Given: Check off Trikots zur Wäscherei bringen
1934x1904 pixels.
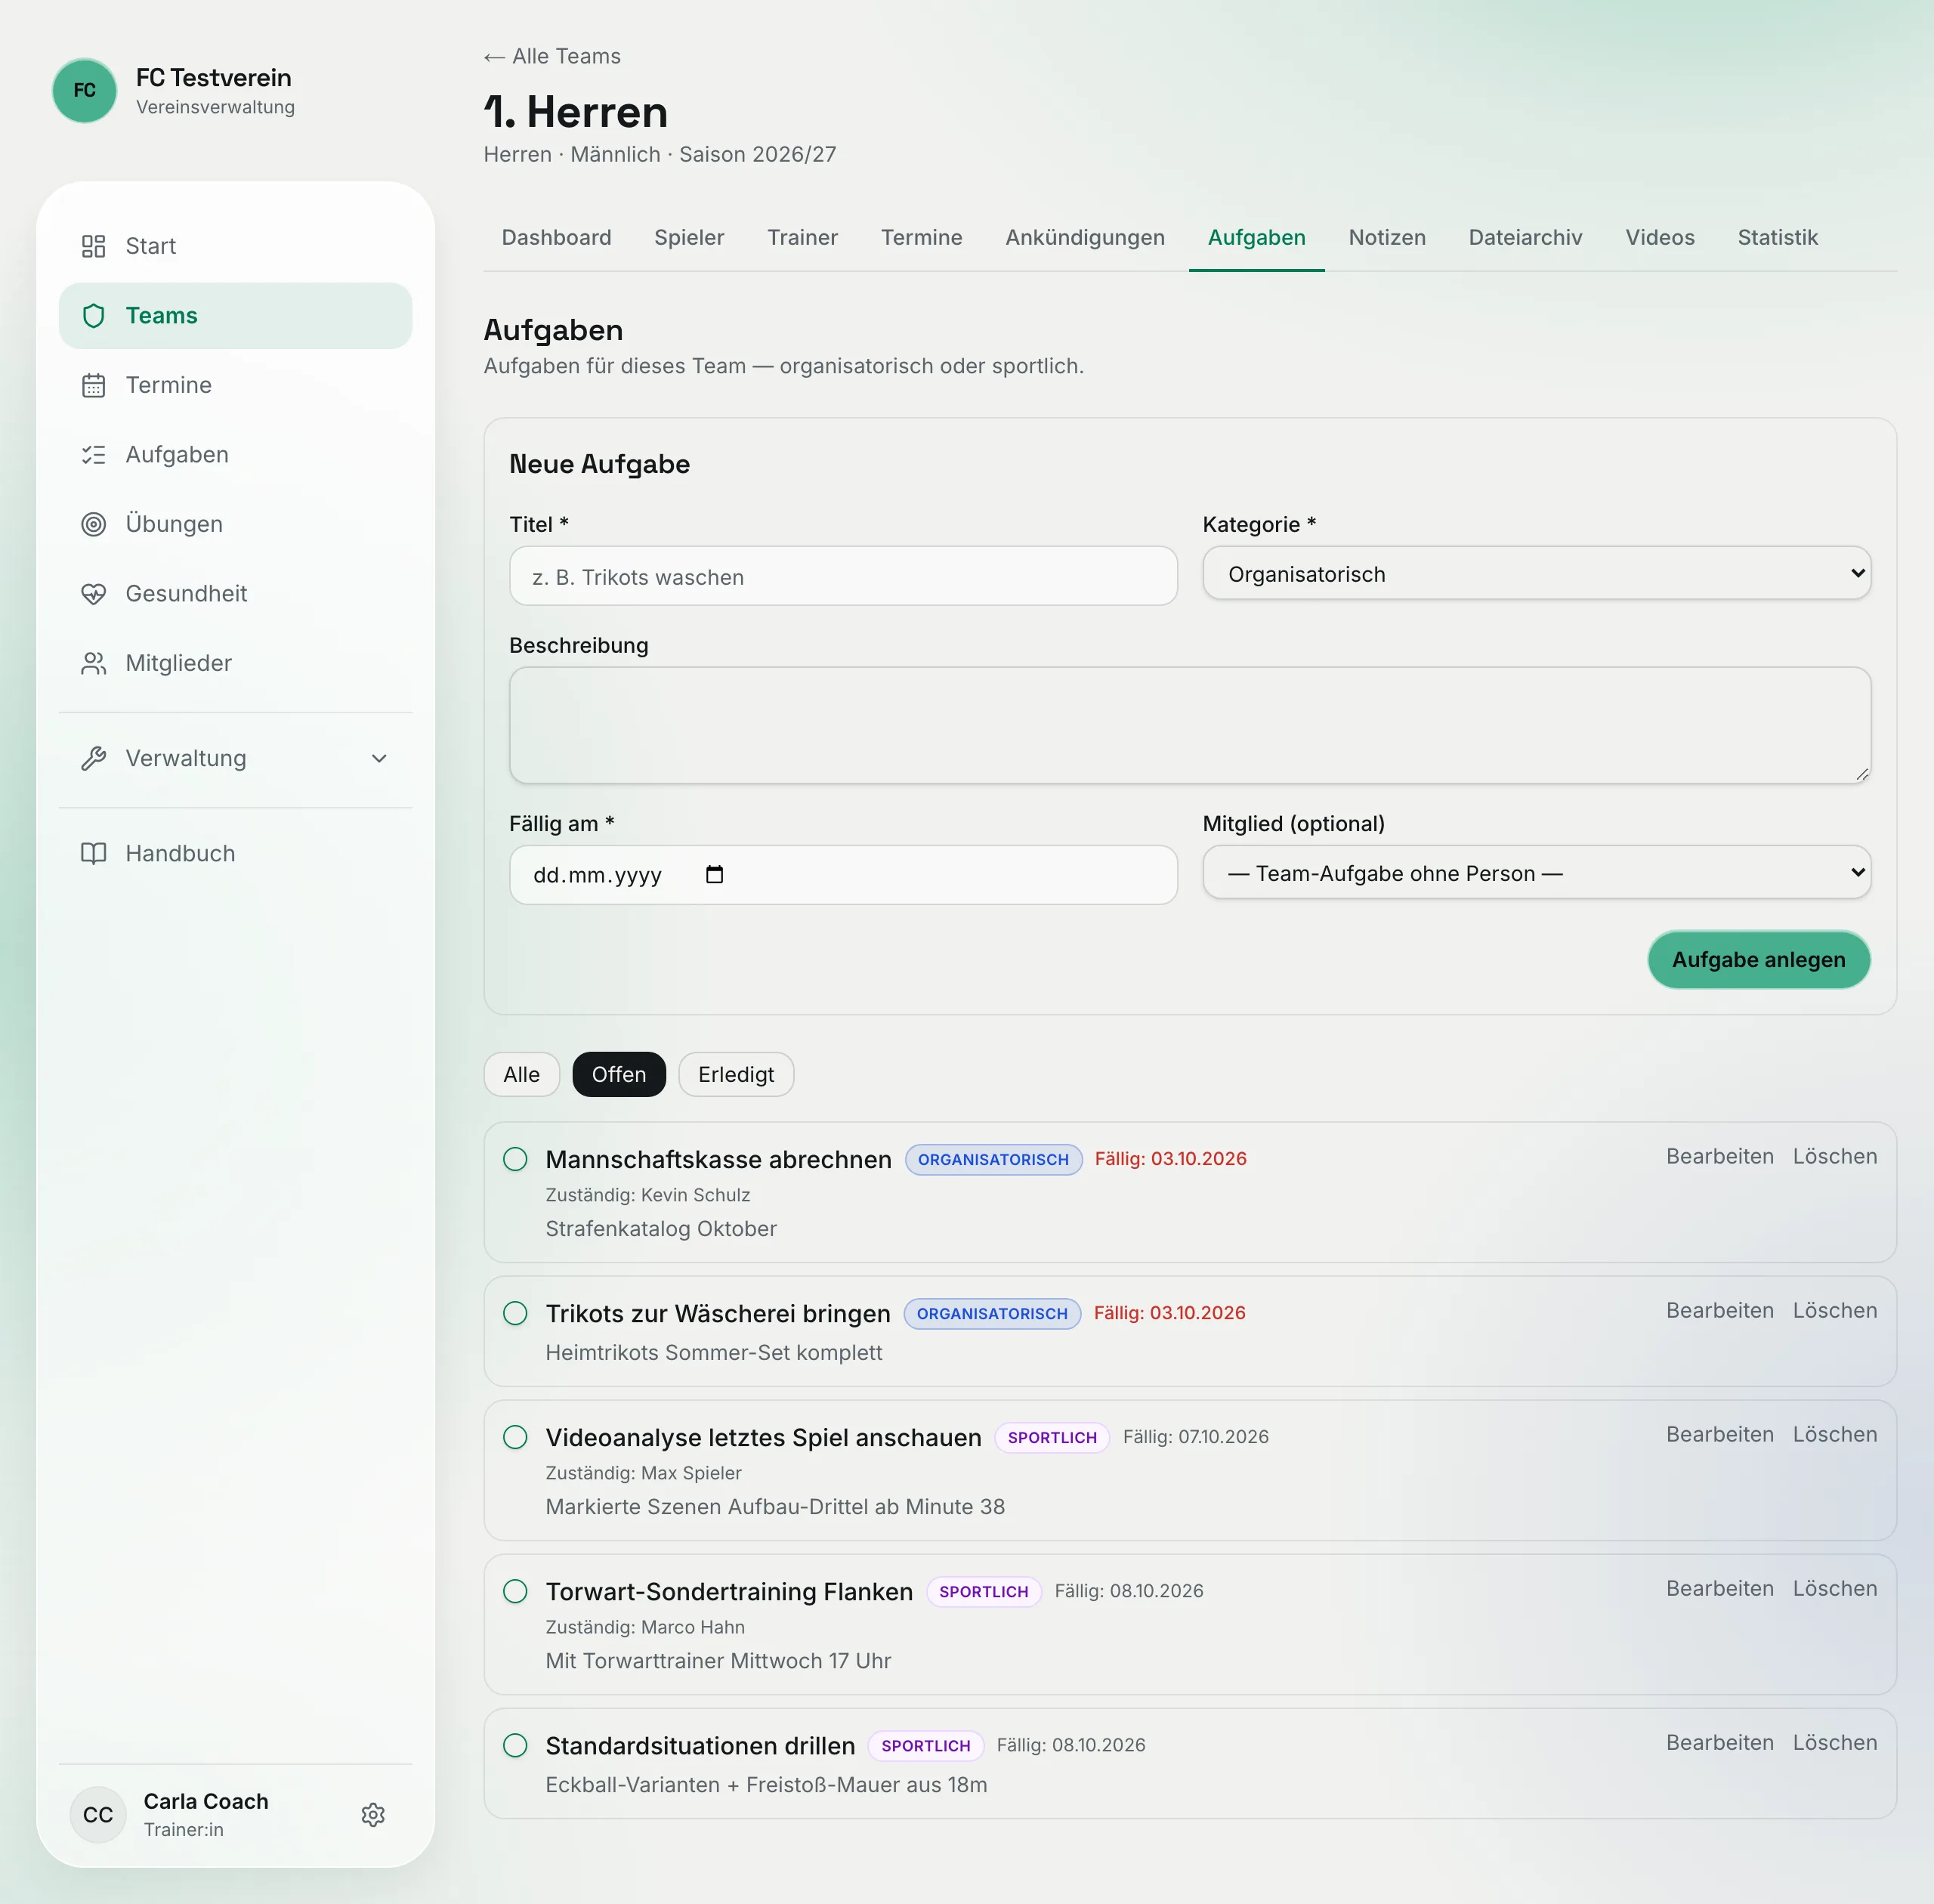Looking at the screenshot, I should 515,1313.
